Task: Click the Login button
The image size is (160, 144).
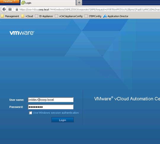Action: [x=63, y=120]
